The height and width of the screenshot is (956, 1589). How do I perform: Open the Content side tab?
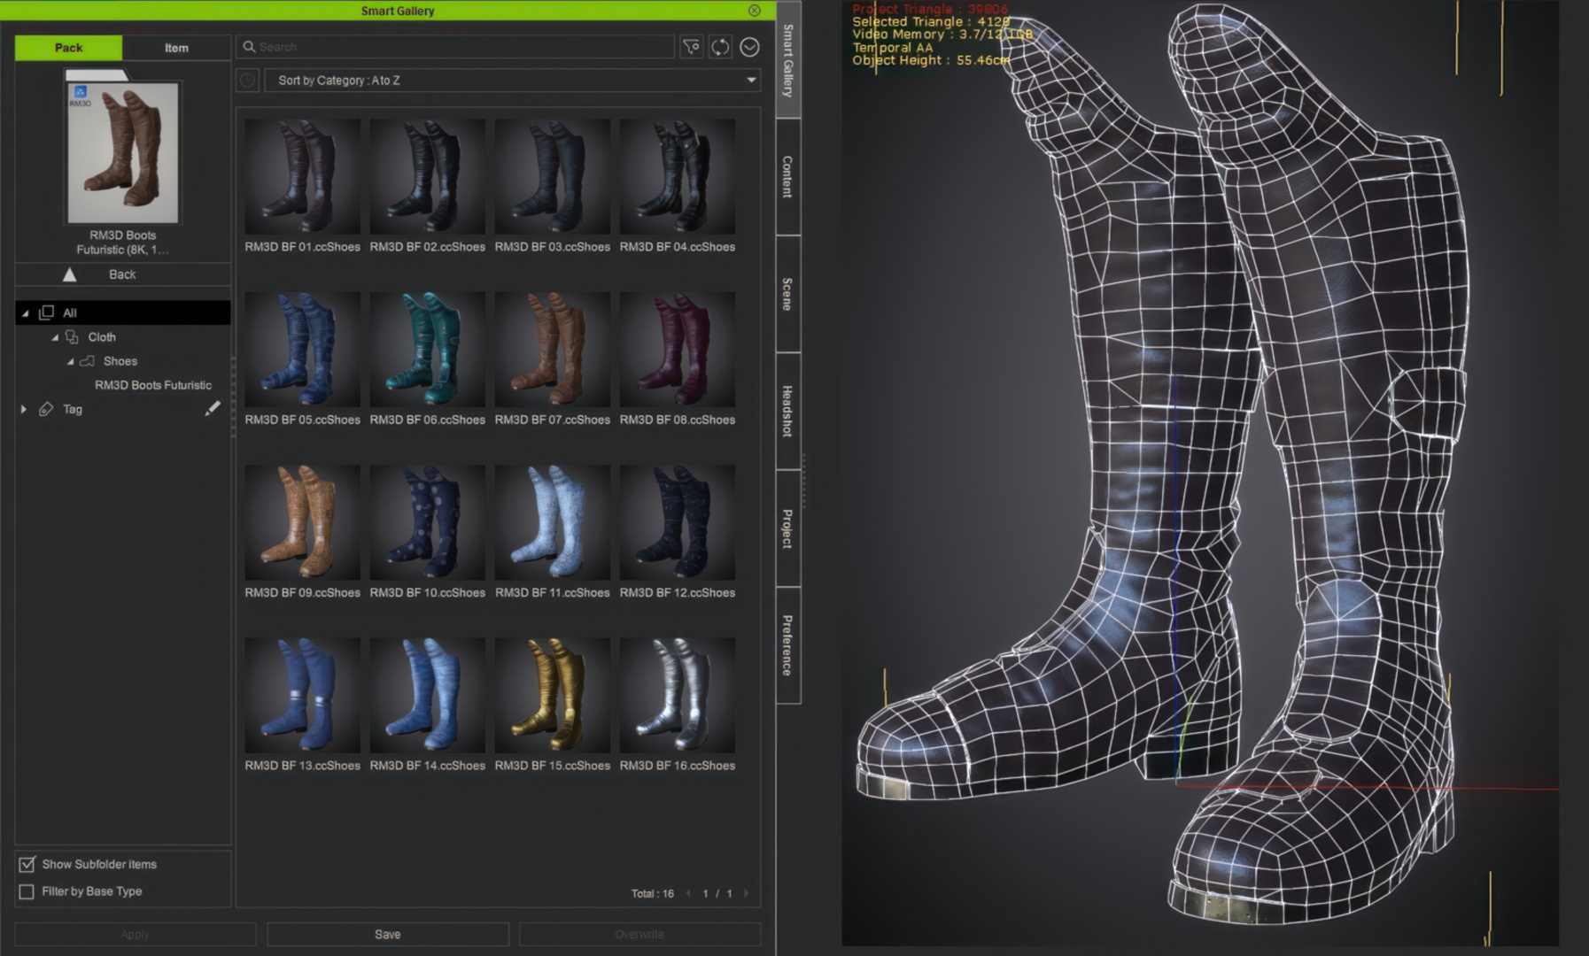[x=788, y=177]
